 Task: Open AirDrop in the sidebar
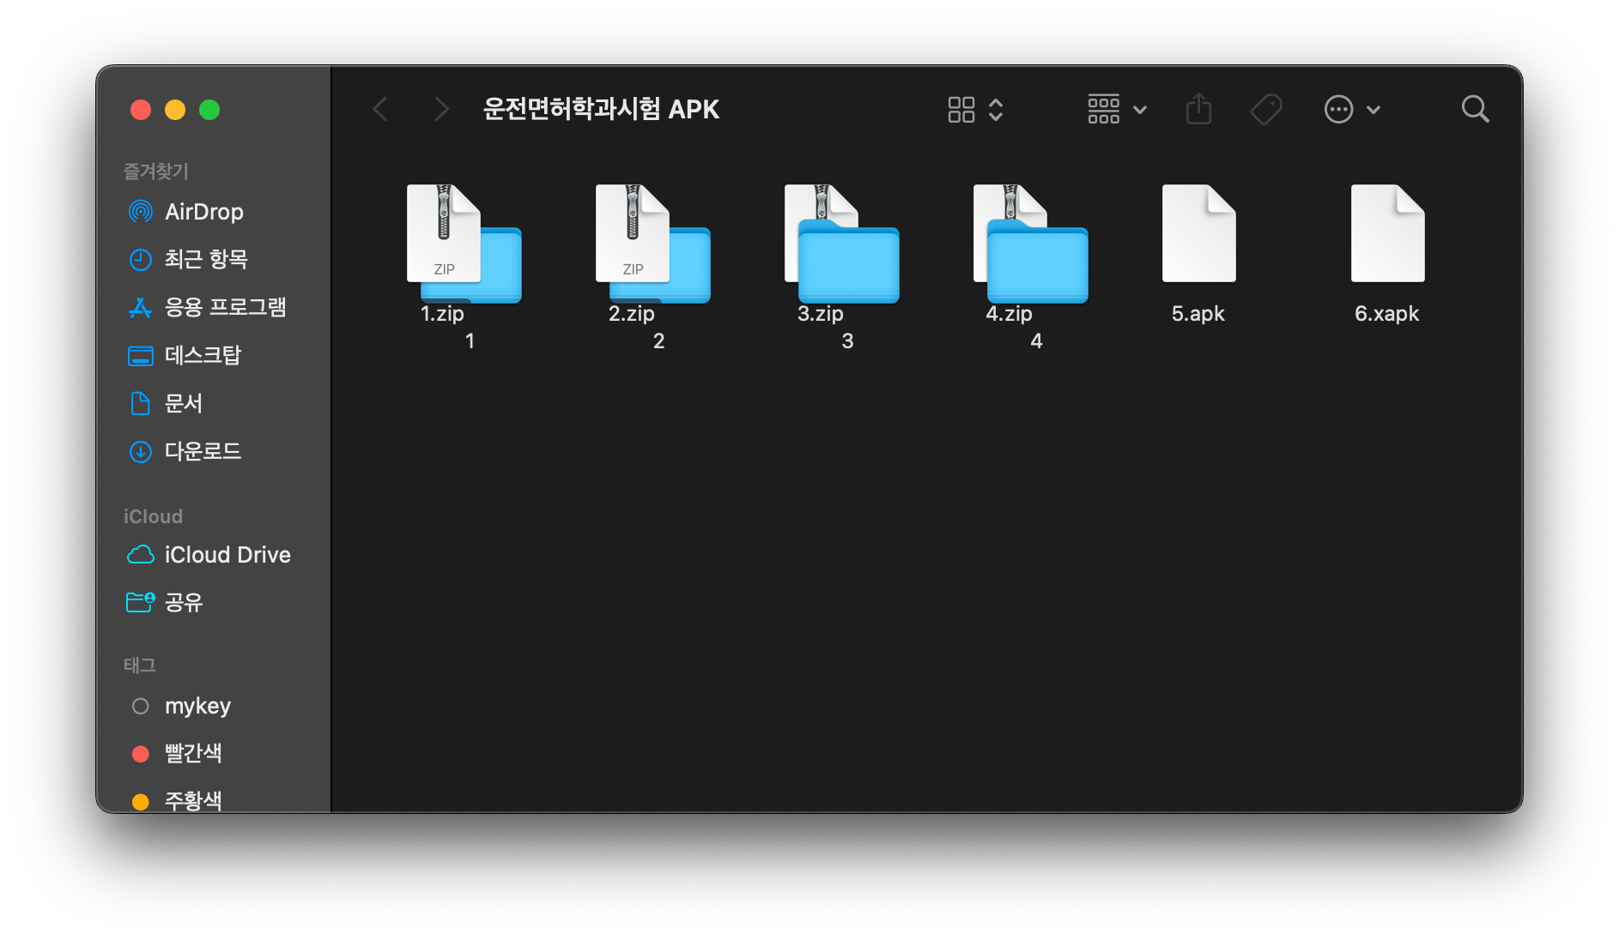203,212
